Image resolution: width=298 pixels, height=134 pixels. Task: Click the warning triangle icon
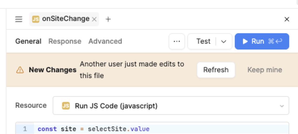pyautogui.click(x=20, y=70)
